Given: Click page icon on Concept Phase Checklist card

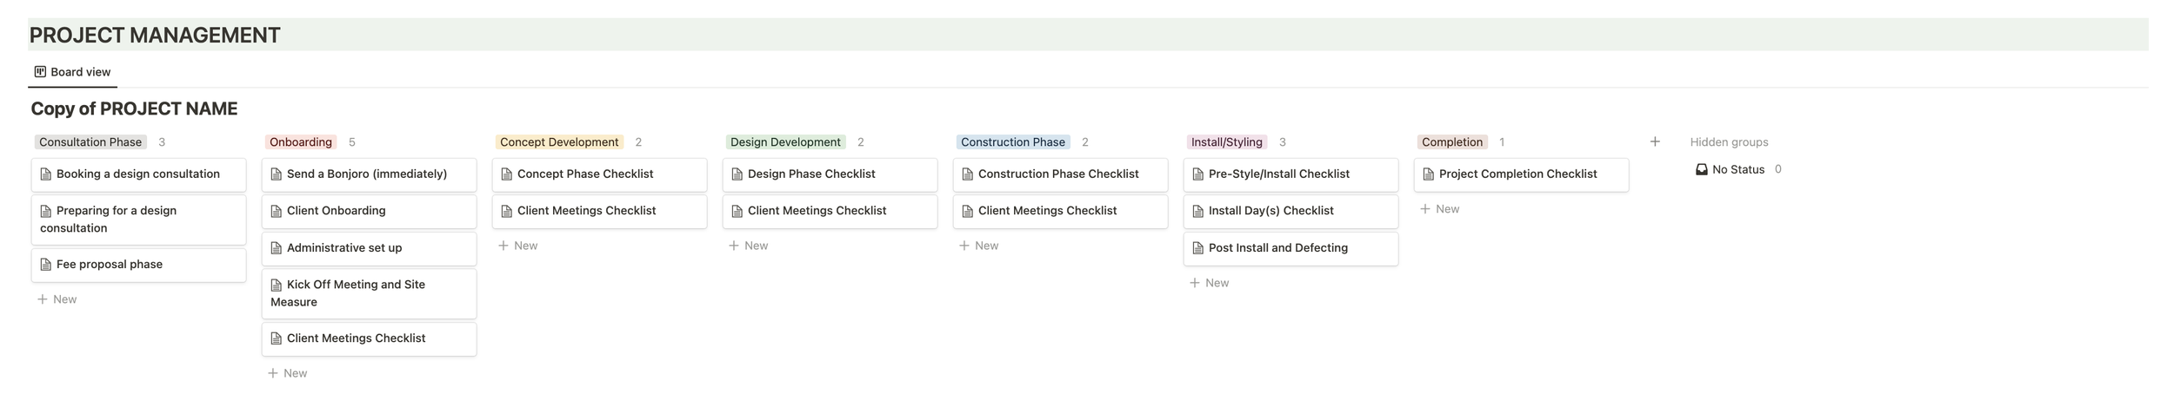Looking at the screenshot, I should [x=507, y=174].
